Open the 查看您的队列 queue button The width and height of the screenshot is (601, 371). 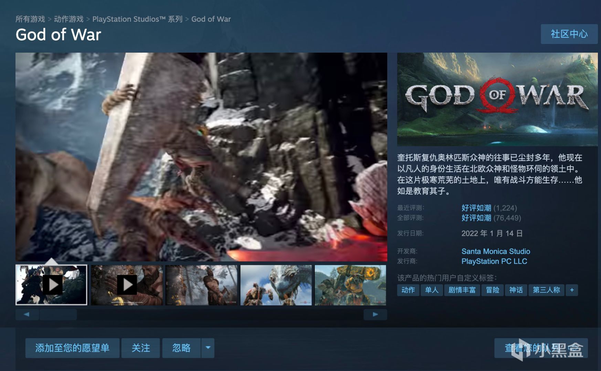pos(541,348)
